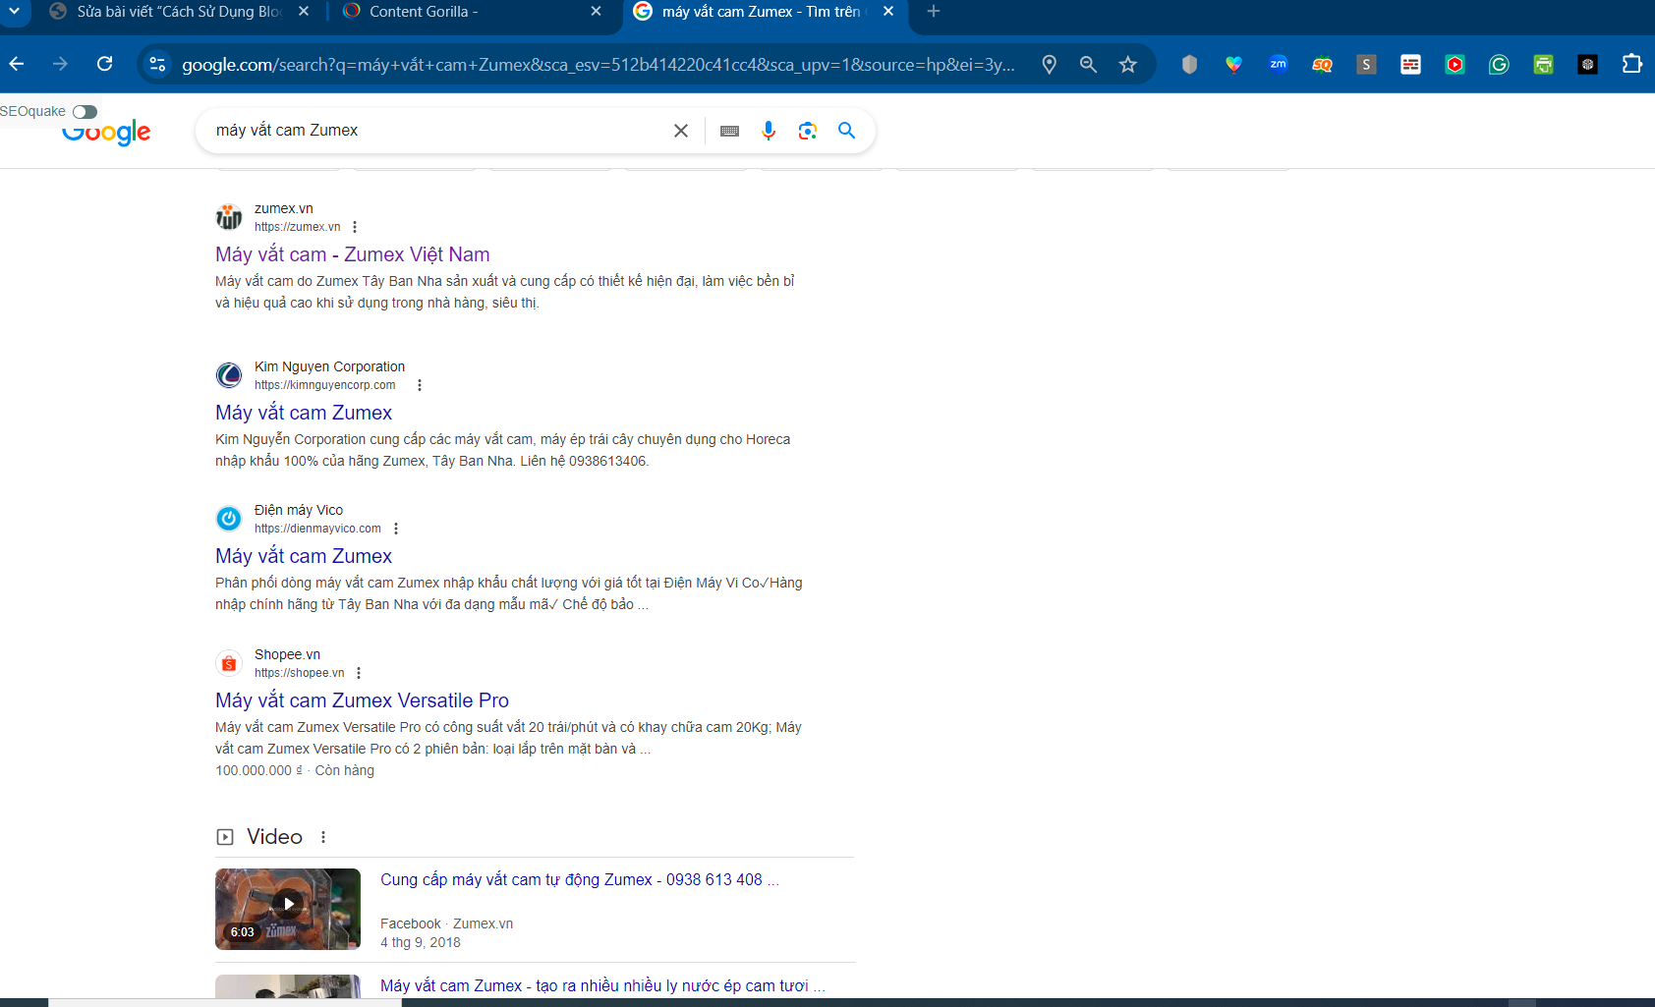1655x1007 pixels.
Task: Clear the search query with X
Action: point(681,131)
